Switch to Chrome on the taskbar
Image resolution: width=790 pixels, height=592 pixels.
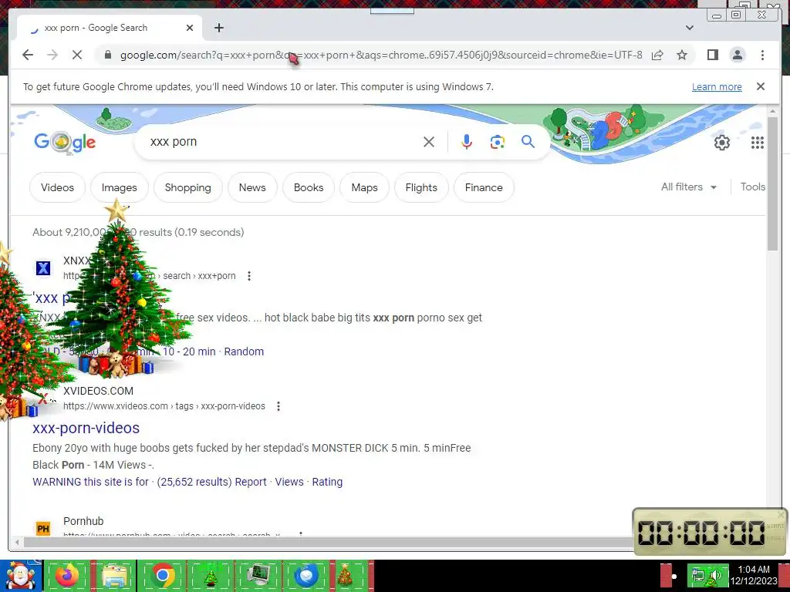(x=162, y=576)
